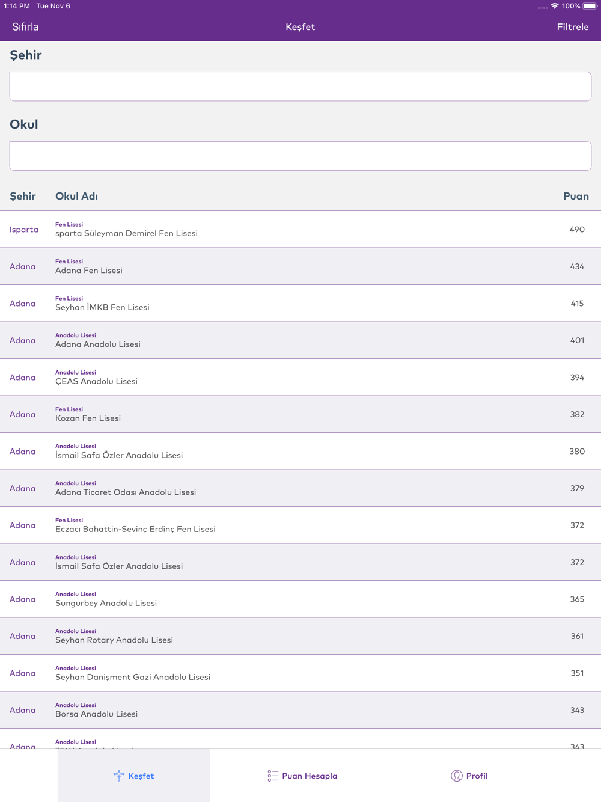Open Kozan Fen Lisesi entry
Viewport: 601px width, 802px height.
[300, 414]
